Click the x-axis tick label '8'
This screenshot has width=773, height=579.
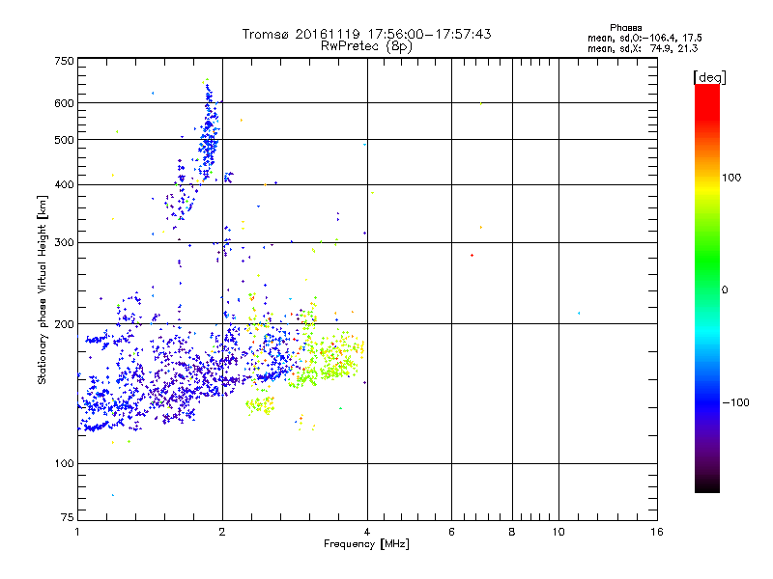(x=512, y=532)
